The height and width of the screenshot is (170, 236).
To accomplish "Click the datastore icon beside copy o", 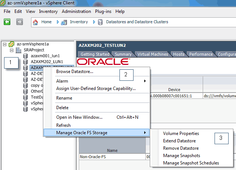I will [26, 86].
